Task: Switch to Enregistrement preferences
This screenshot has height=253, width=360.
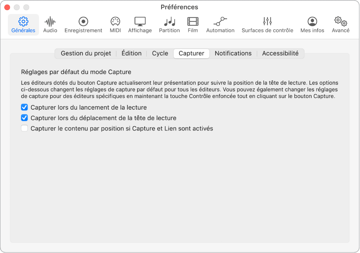Action: 83,25
